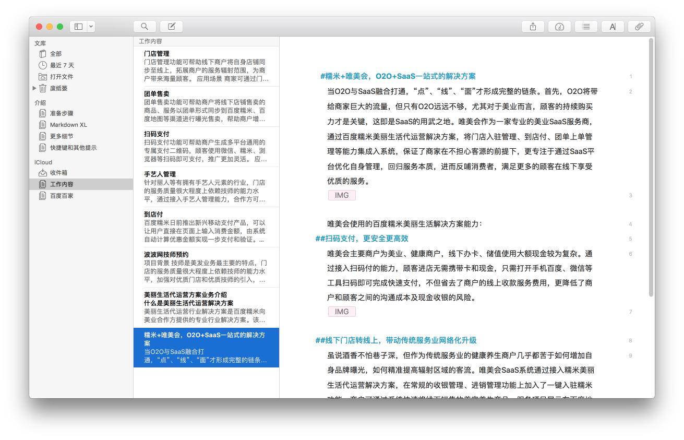
Task: Open the share/export options
Action: coord(533,26)
